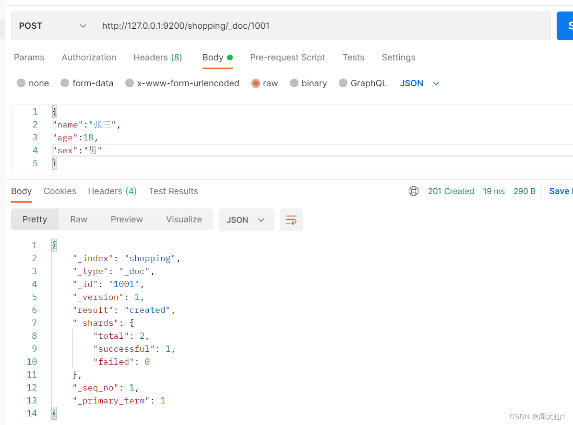The image size is (573, 425).
Task: Click the "_shards" response line
Action: pyautogui.click(x=103, y=323)
